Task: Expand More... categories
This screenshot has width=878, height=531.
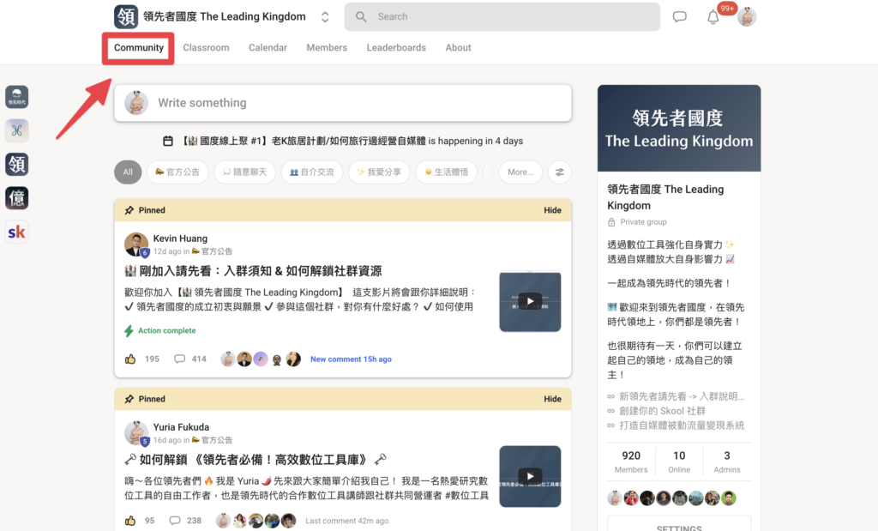Action: 520,172
